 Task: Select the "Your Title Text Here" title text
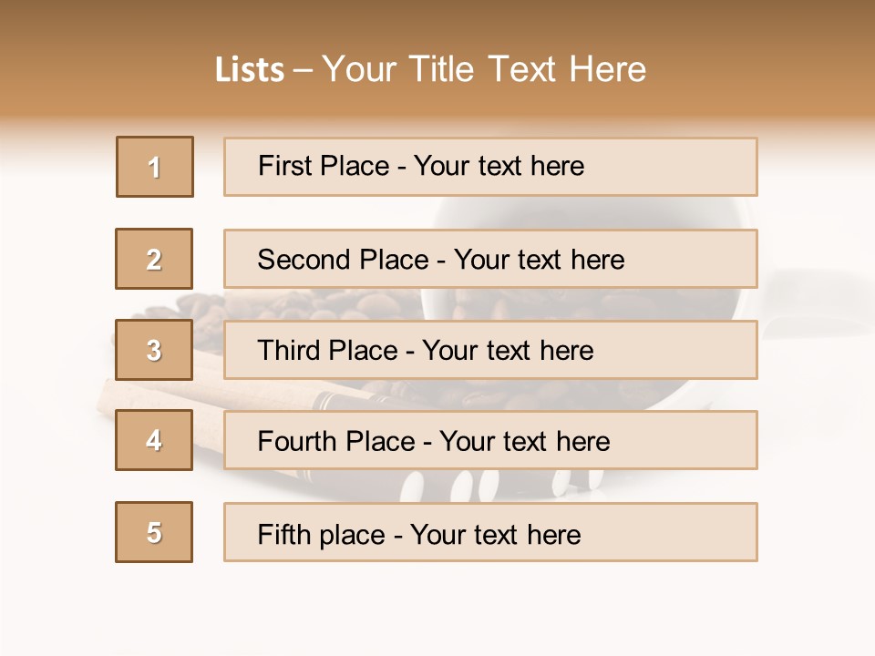pyautogui.click(x=484, y=70)
